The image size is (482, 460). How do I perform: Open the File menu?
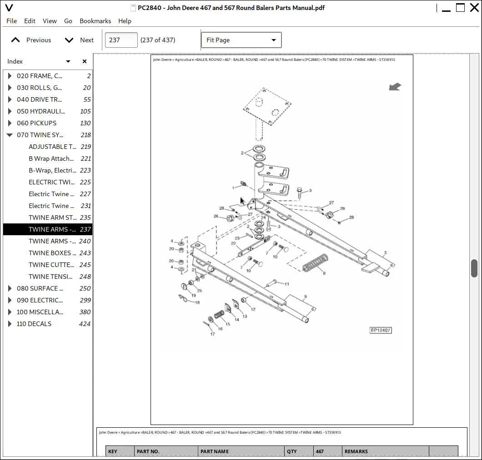tap(12, 21)
